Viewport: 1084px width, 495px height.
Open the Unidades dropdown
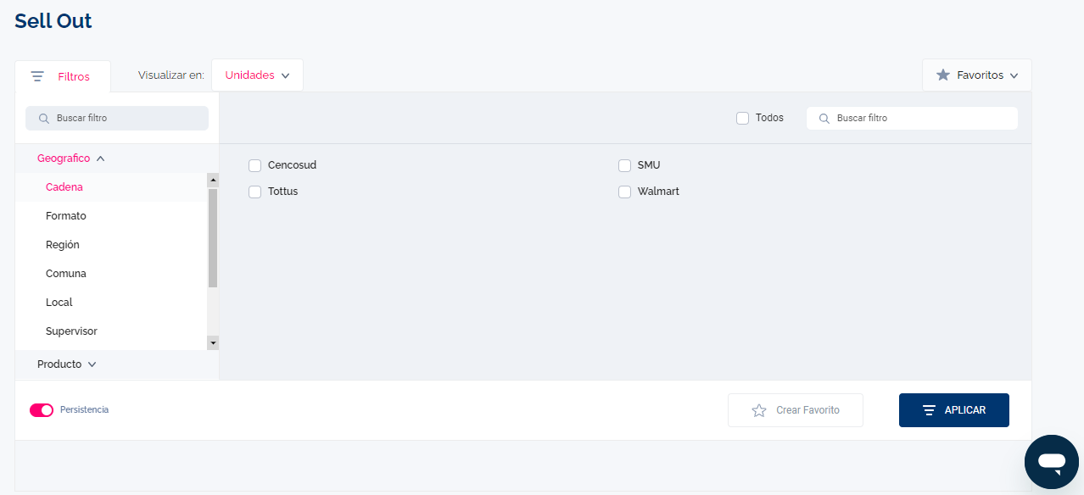(x=257, y=75)
